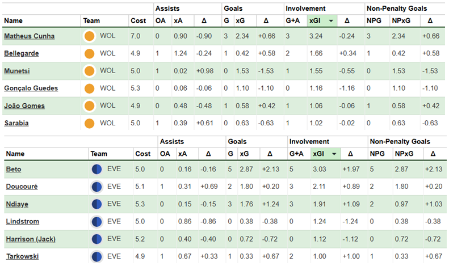Click the Everton badge in Harrison (Jack) row

point(96,239)
